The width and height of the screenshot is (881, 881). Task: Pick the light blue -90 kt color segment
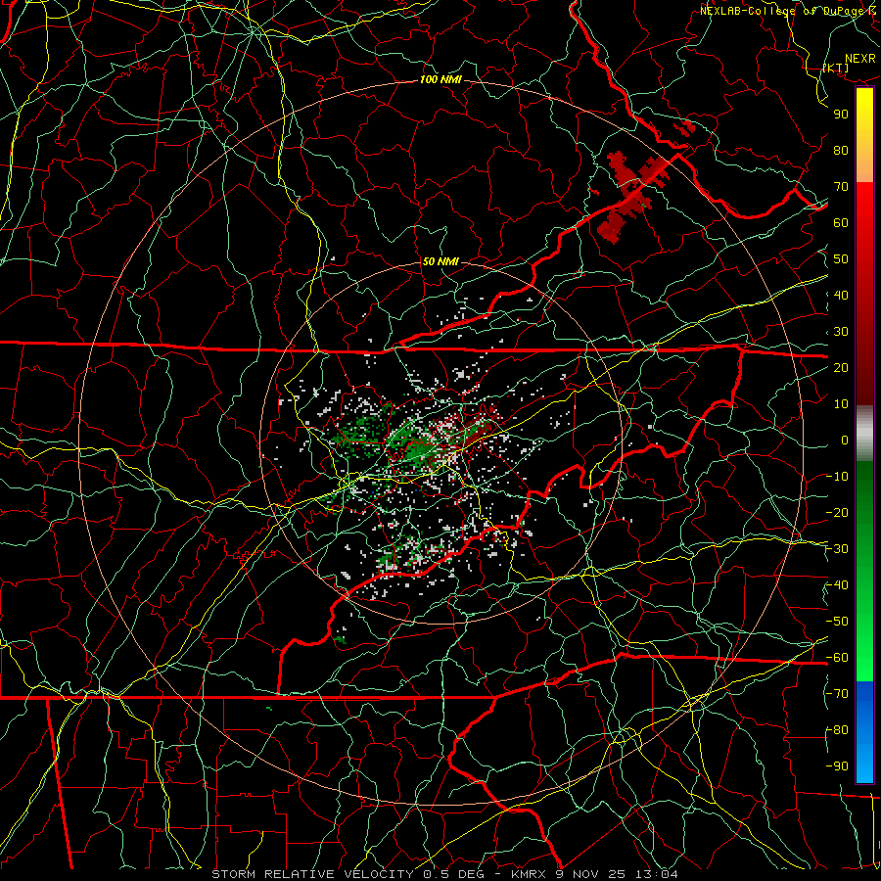[x=864, y=766]
